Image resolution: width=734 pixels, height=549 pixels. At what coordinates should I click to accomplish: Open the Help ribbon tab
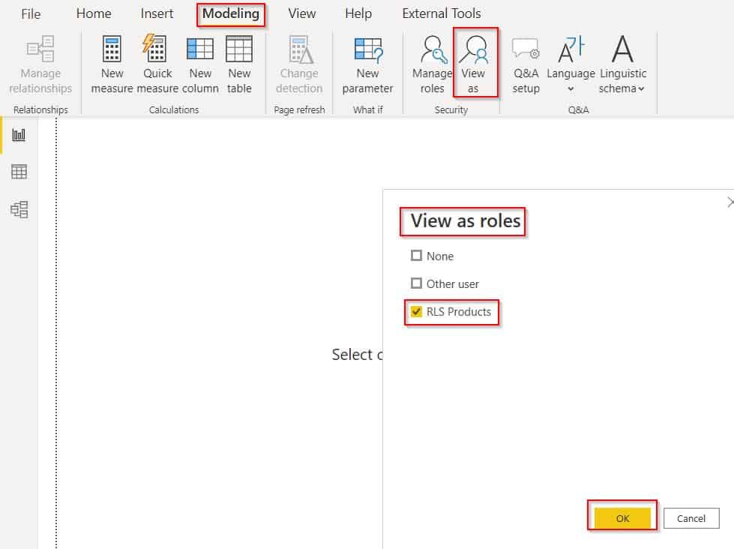[358, 13]
